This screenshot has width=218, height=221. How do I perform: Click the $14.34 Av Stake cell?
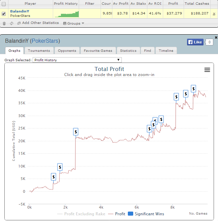(x=139, y=13)
